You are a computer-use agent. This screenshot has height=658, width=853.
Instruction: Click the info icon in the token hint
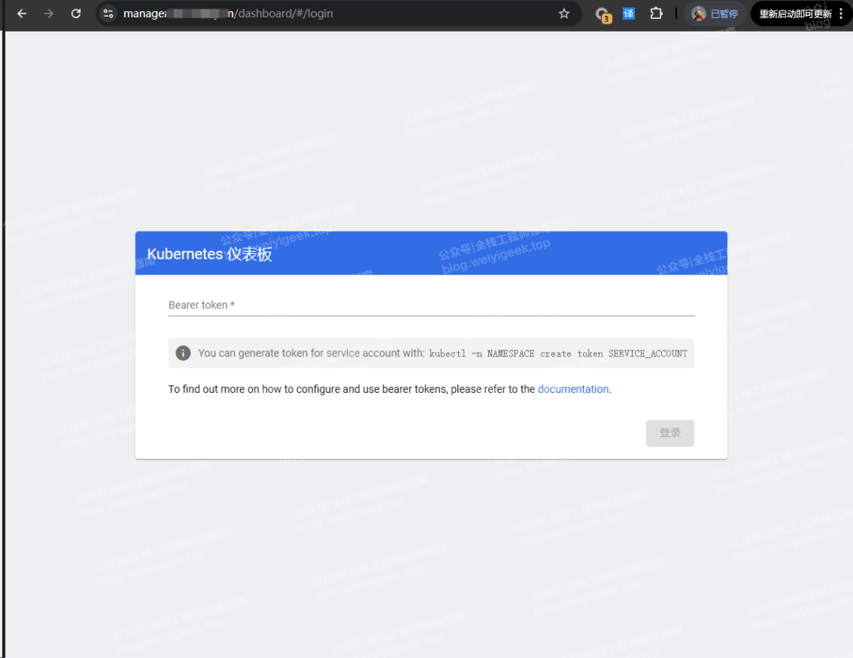183,353
